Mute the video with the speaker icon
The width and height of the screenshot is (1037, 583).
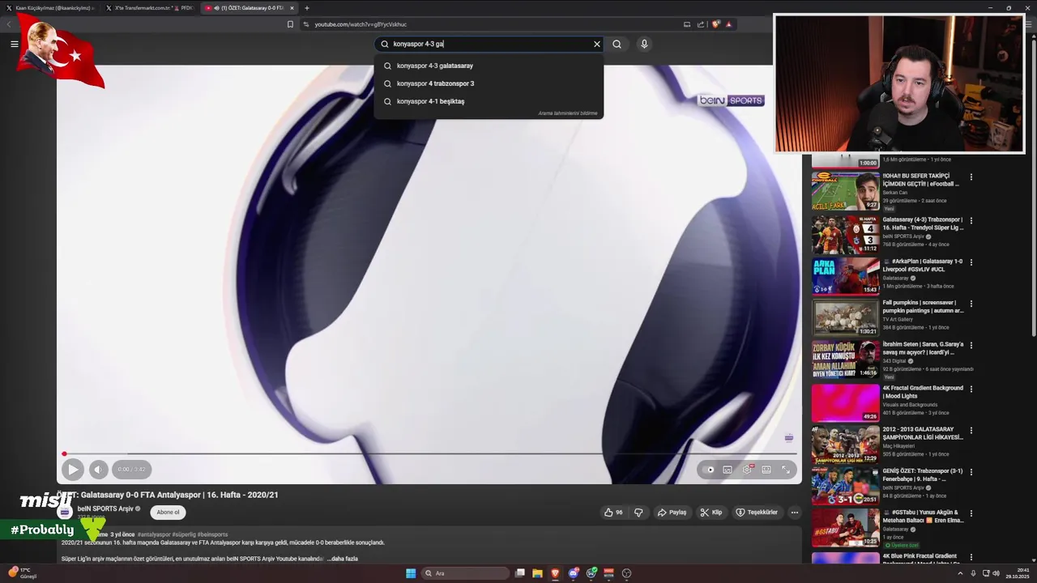(x=98, y=469)
